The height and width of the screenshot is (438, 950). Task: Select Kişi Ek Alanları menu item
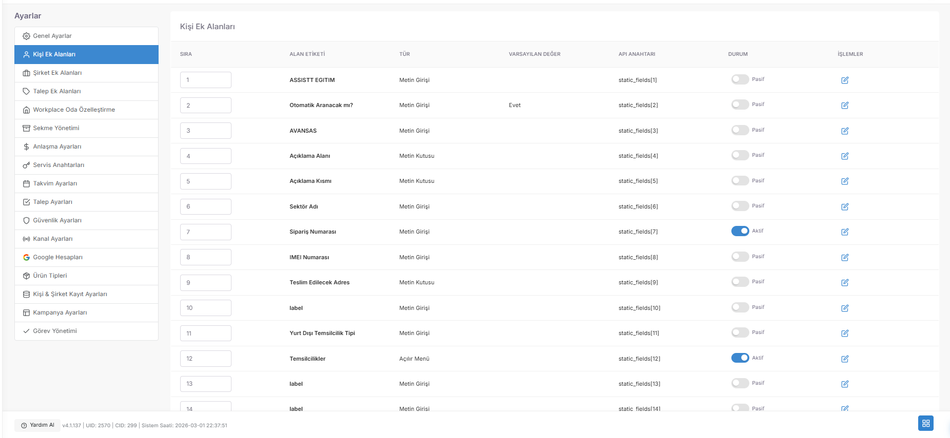pyautogui.click(x=86, y=54)
